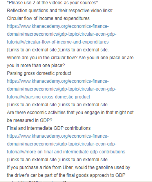This screenshot has height=182, width=152.
Task: Click the khanacademy.org line under 'Final and intermediate' title
Action: 58,136
